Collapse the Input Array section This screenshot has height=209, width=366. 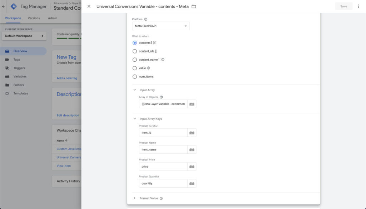135,90
